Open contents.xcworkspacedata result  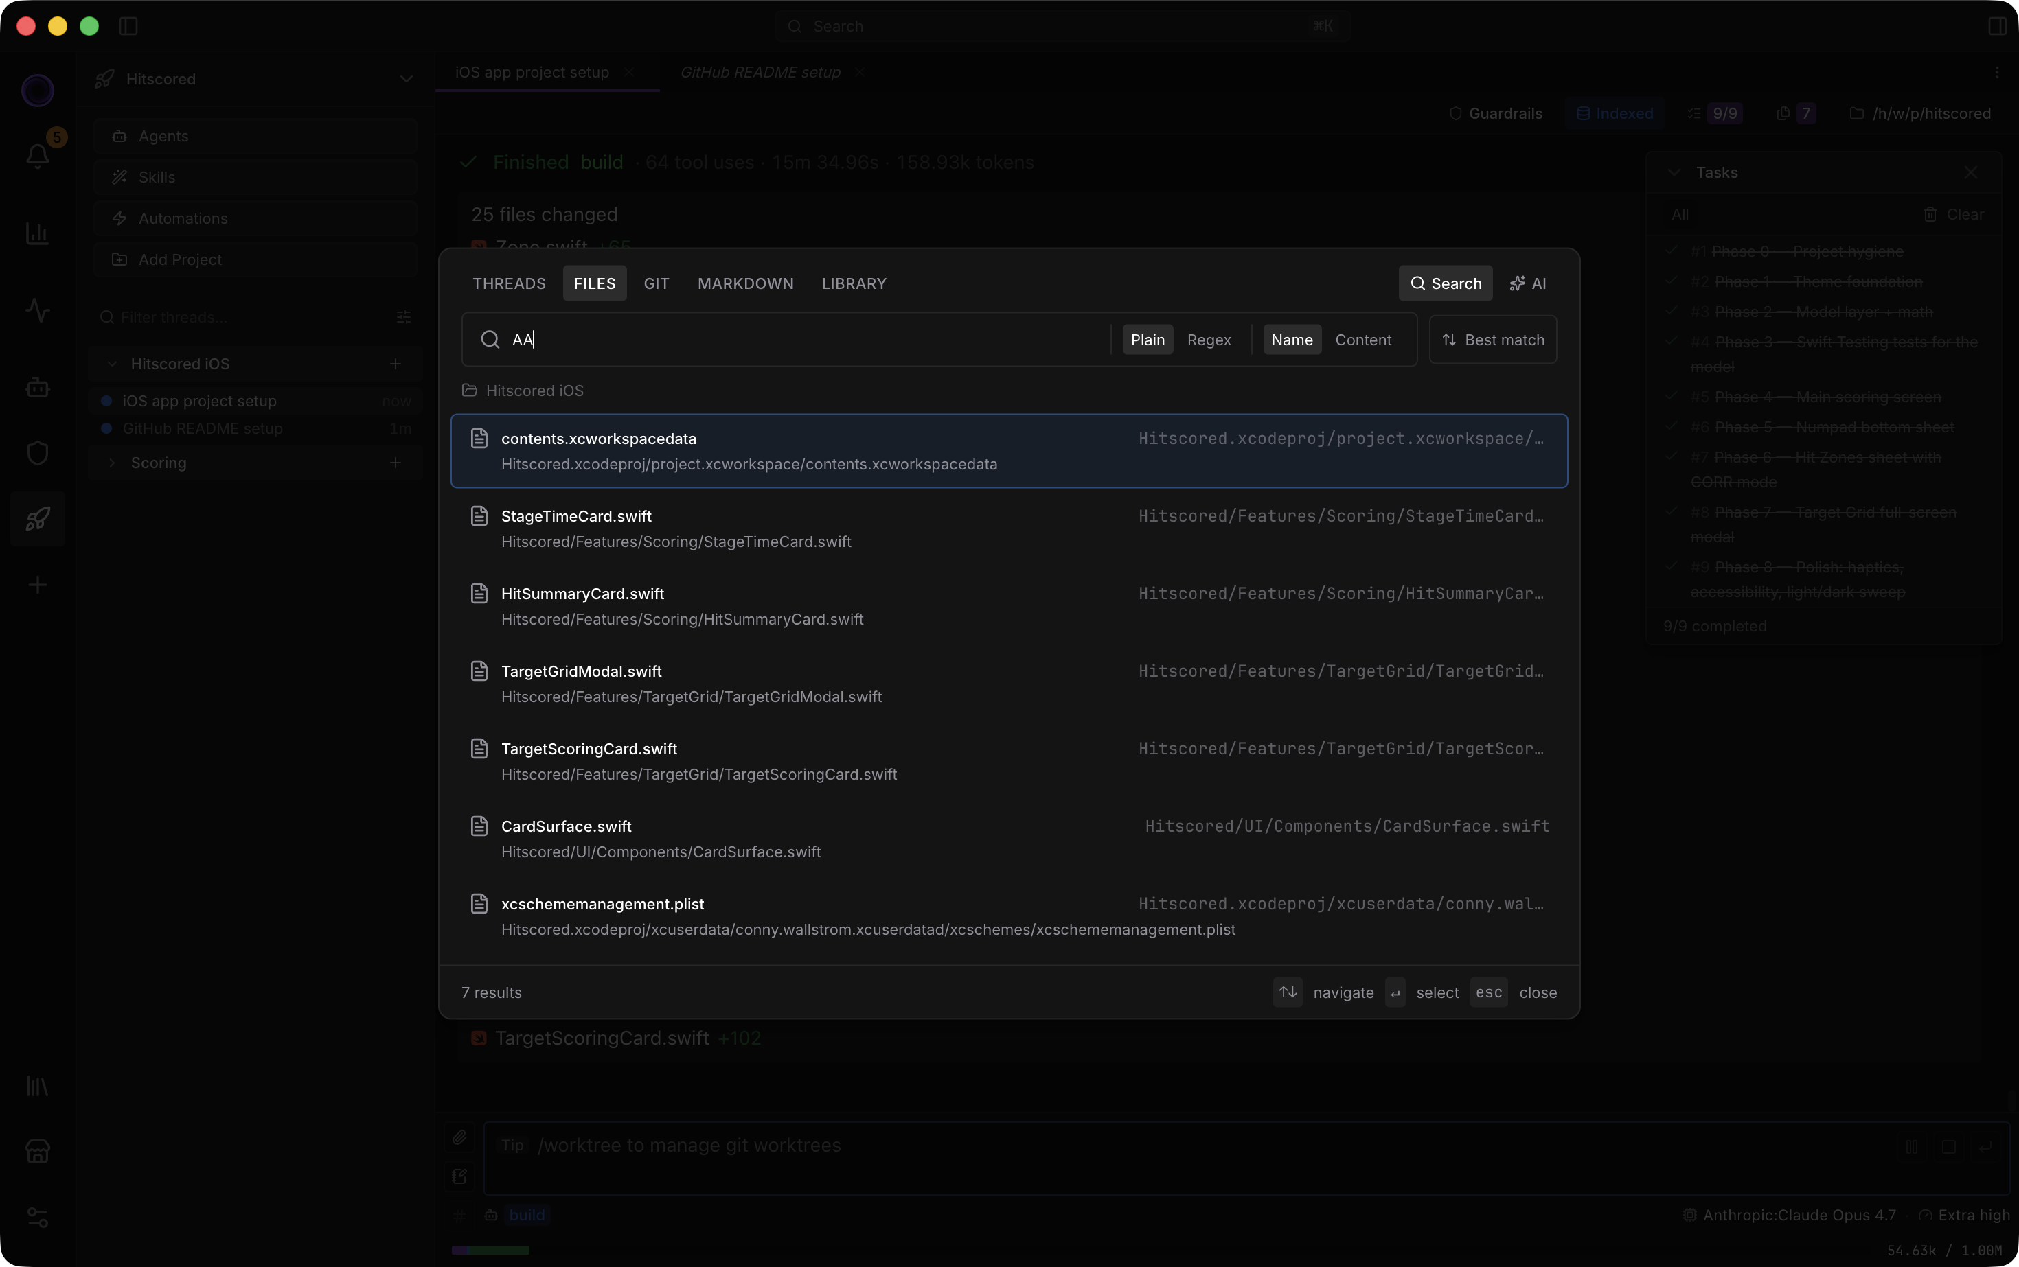point(1009,451)
